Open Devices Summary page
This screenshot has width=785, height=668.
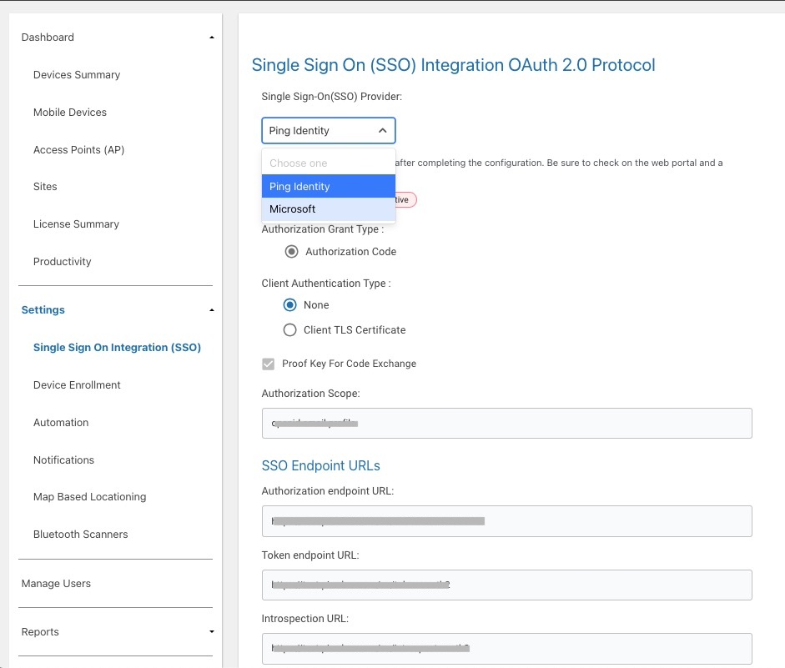pos(77,75)
